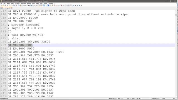Toggle show all characters icon
This screenshot has width=178, height=100.
tap(46, 6)
